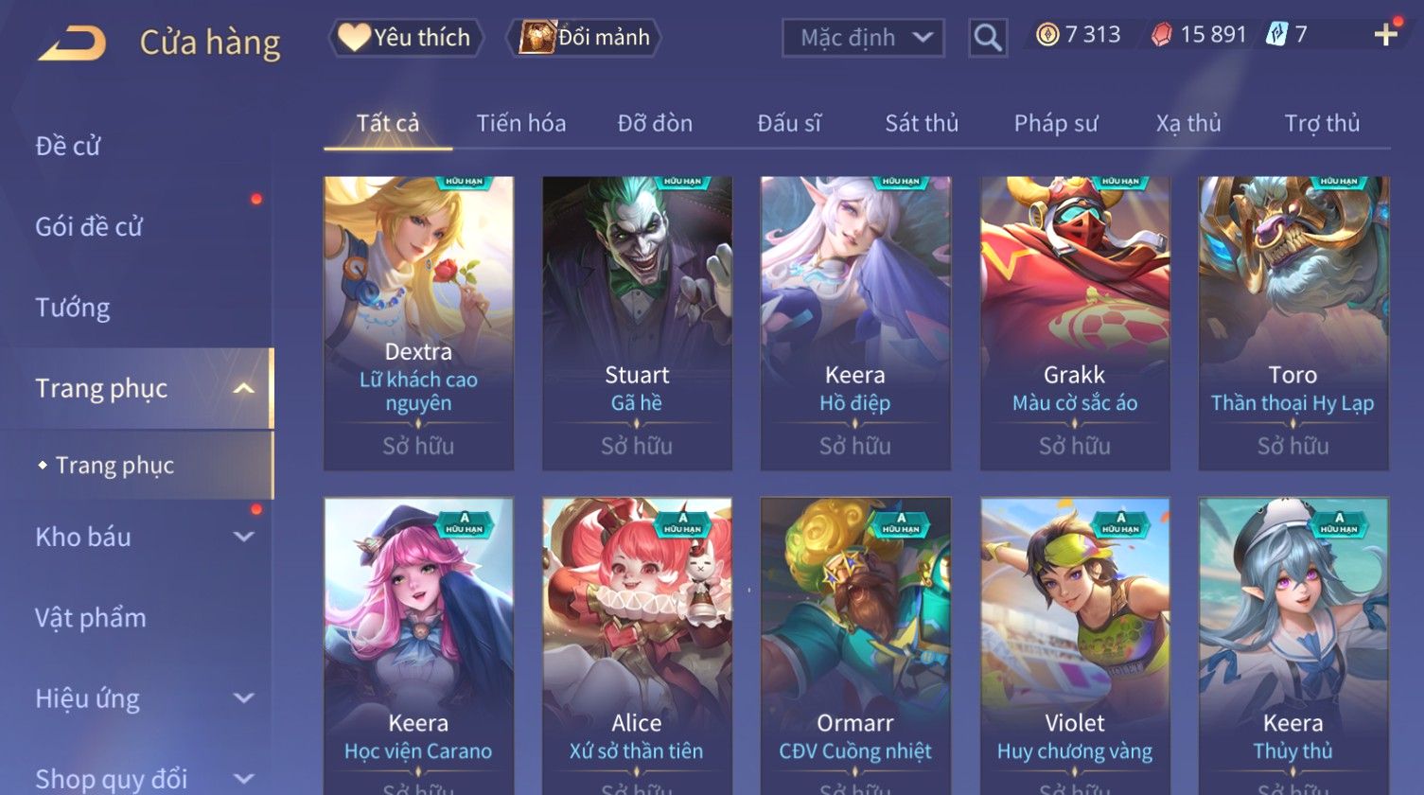This screenshot has width=1424, height=795.
Task: Go to Tướng in the sidebar
Action: (73, 308)
